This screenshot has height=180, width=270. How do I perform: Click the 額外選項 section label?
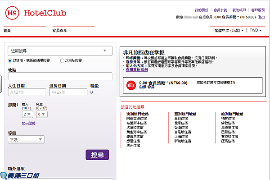pos(16,169)
